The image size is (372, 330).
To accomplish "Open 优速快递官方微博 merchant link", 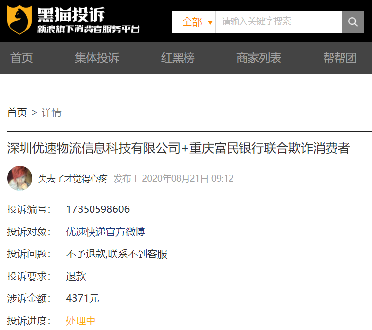I will click(105, 232).
